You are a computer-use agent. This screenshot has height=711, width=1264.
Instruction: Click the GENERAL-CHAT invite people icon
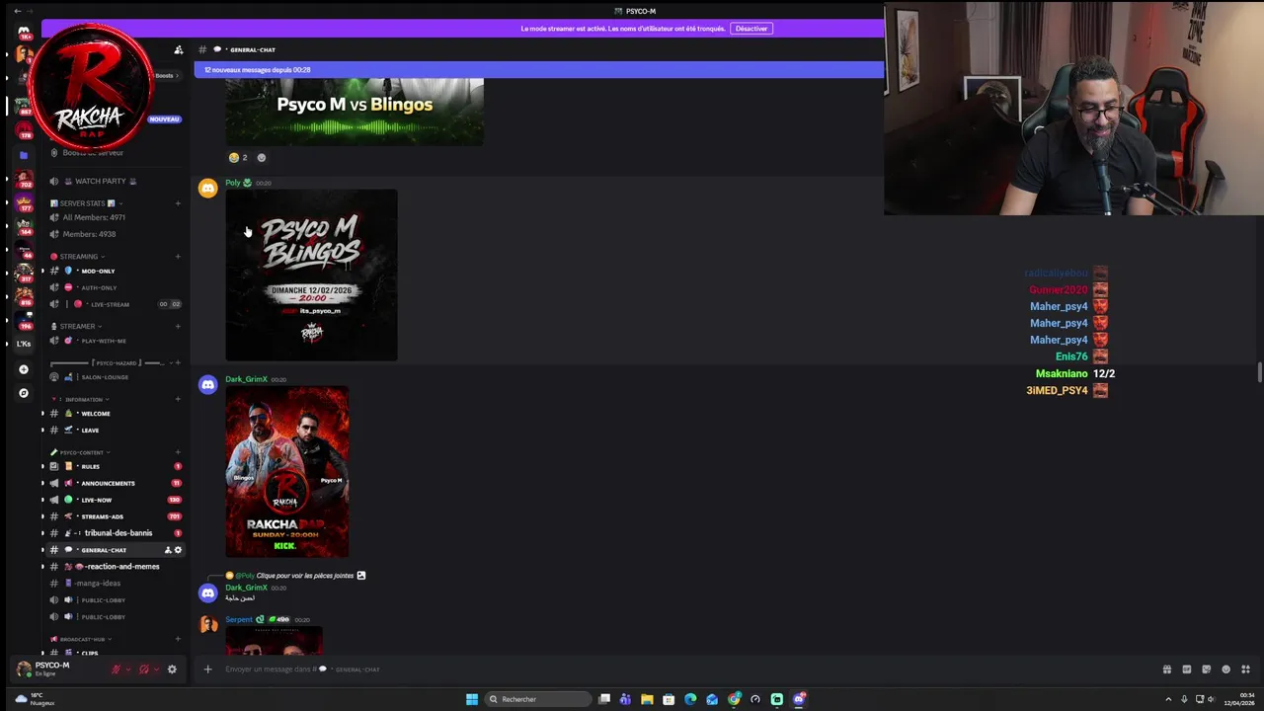point(168,550)
